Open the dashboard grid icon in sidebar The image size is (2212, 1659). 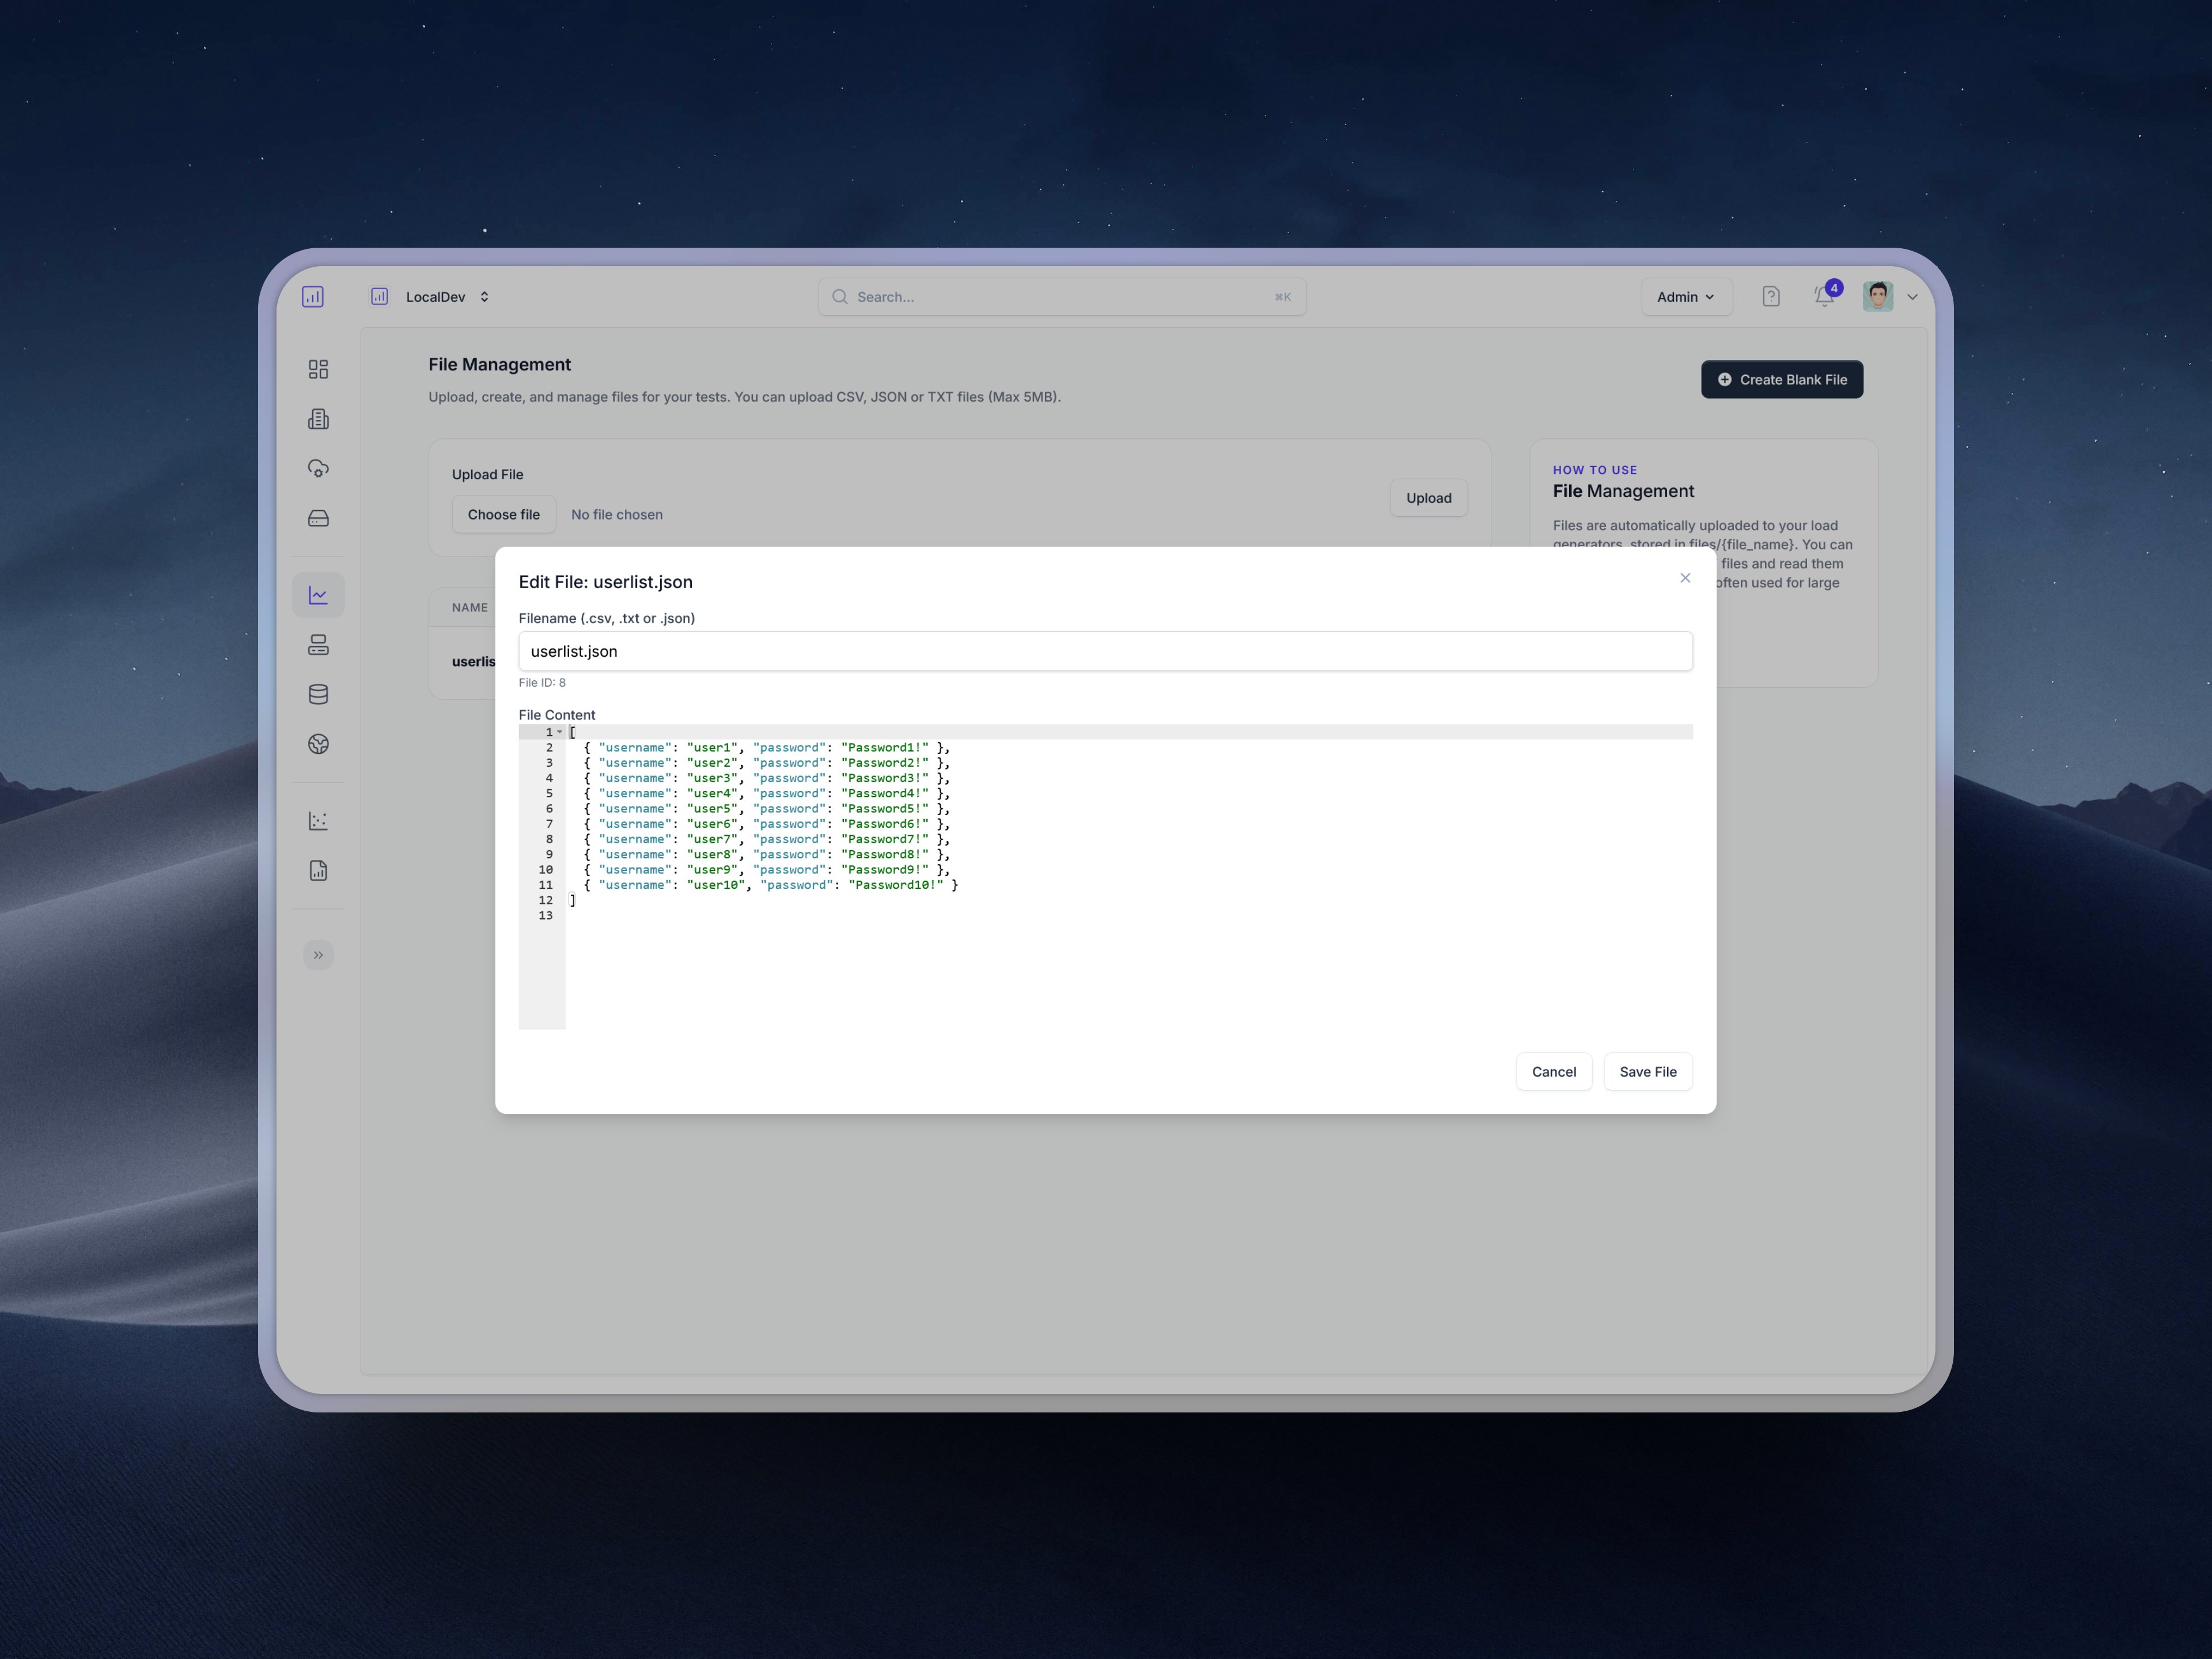pyautogui.click(x=318, y=370)
